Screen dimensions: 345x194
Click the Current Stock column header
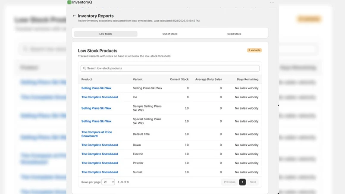[x=179, y=79]
